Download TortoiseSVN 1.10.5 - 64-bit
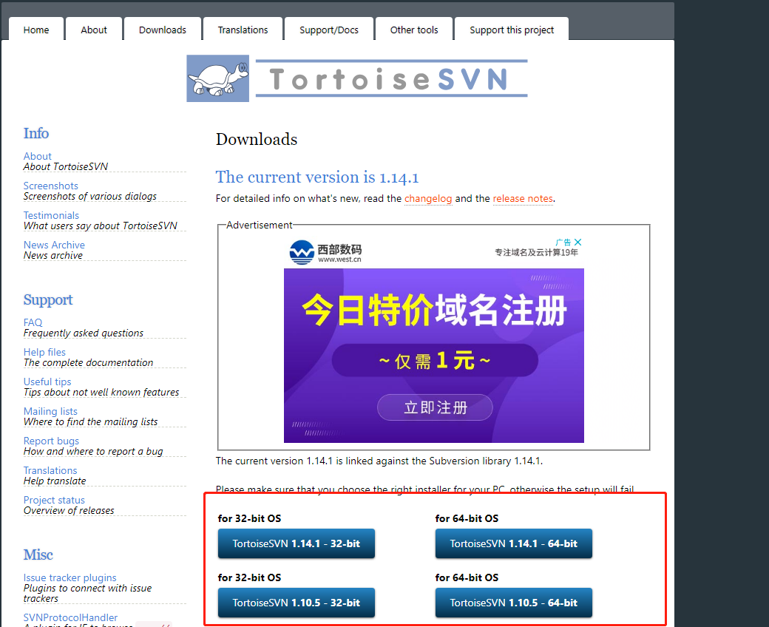Screen dimensions: 769x627 [513, 603]
